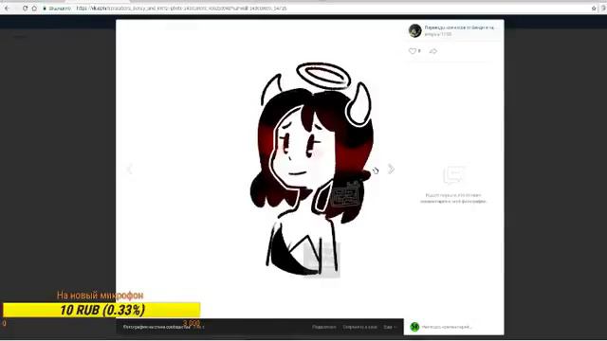
Task: Click the Alice Angel drawing image
Action: click(312, 169)
